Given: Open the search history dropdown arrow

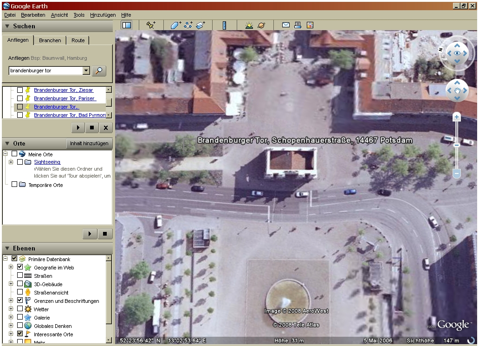Looking at the screenshot, I should [86, 70].
